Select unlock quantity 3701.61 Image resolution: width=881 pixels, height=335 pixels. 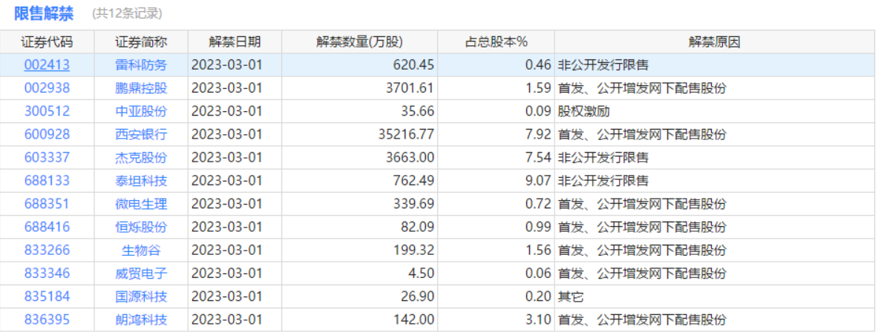tap(410, 88)
